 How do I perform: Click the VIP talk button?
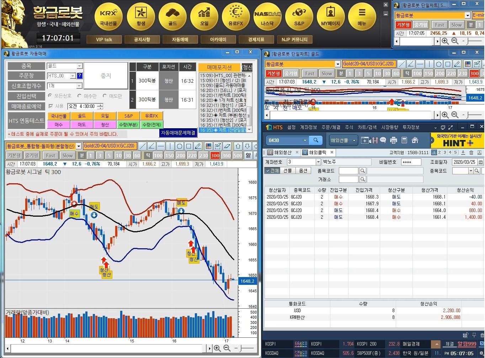click(104, 39)
